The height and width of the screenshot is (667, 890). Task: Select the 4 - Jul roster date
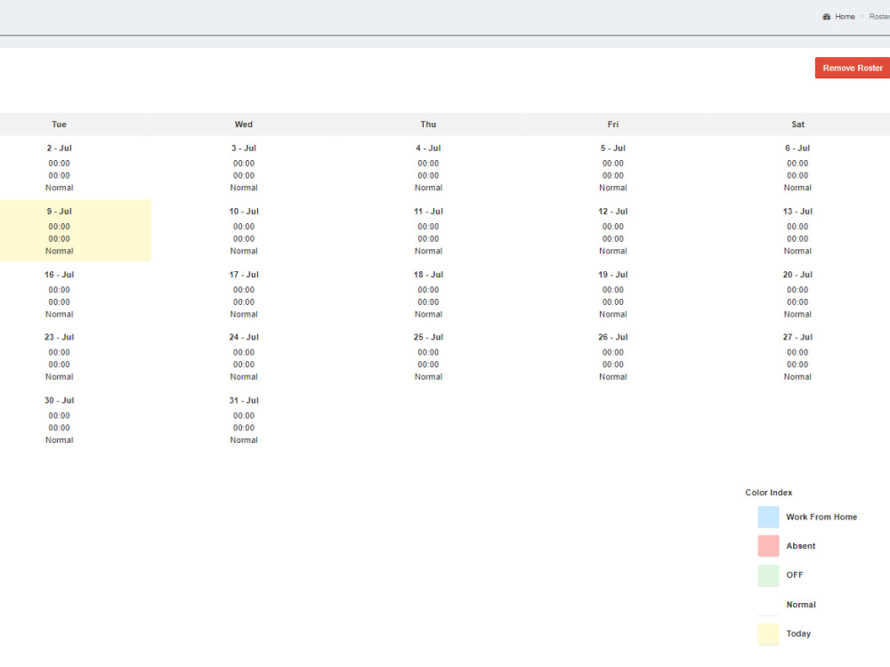(429, 148)
